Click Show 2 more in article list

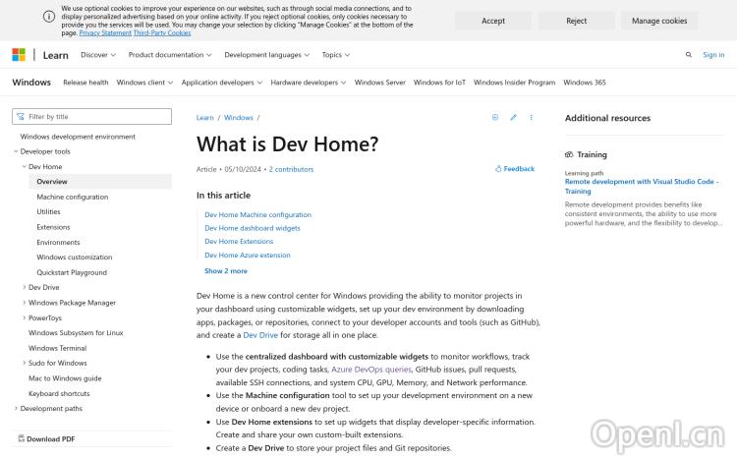coord(226,271)
